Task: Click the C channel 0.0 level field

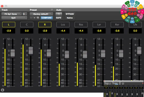Action: click(27, 31)
